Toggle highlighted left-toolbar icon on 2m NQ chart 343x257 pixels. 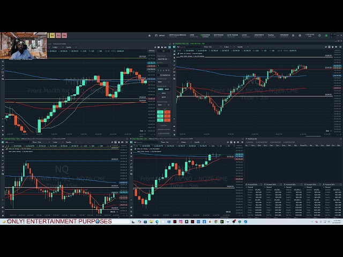coord(174,47)
